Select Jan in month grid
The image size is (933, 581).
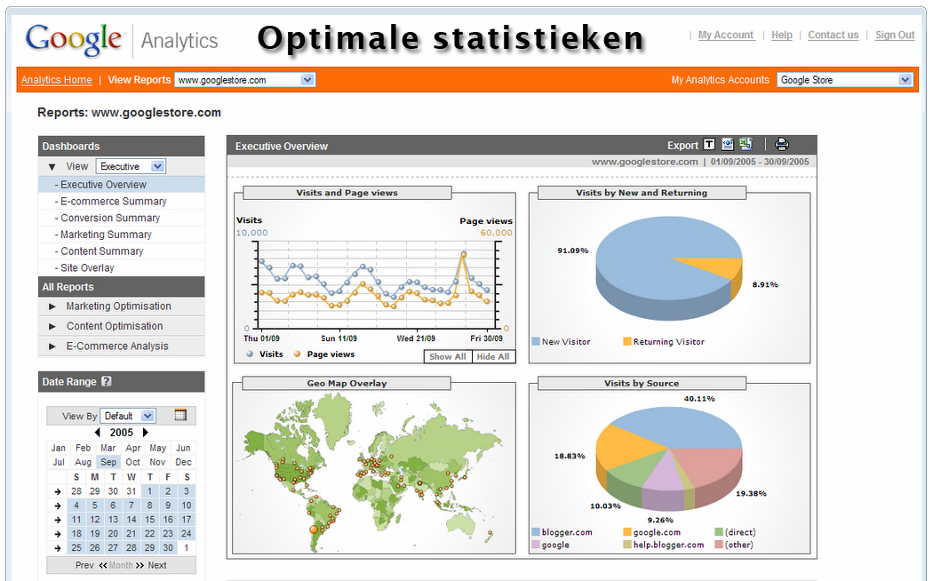point(59,448)
